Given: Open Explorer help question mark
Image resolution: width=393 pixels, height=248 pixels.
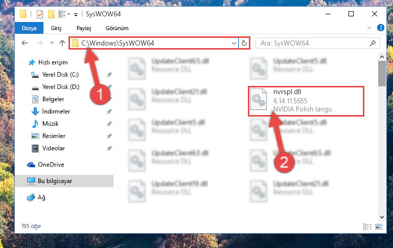Looking at the screenshot, I should click(380, 28).
